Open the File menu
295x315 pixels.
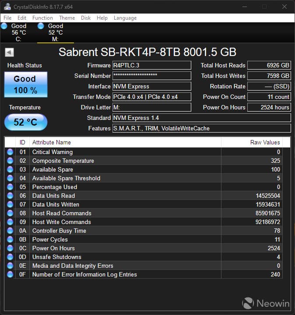[7, 18]
